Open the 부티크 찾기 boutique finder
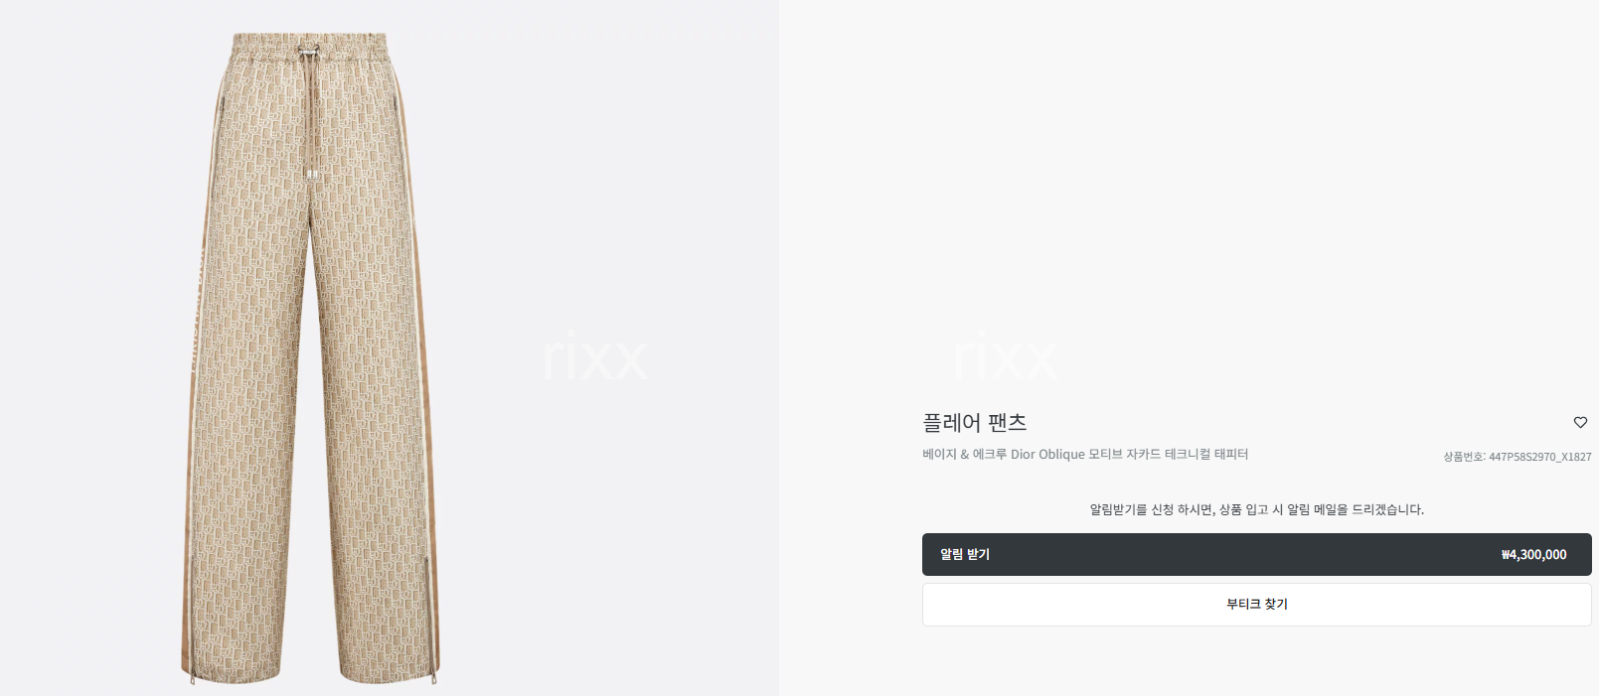Screen dimensions: 1599x696 click(x=1256, y=604)
